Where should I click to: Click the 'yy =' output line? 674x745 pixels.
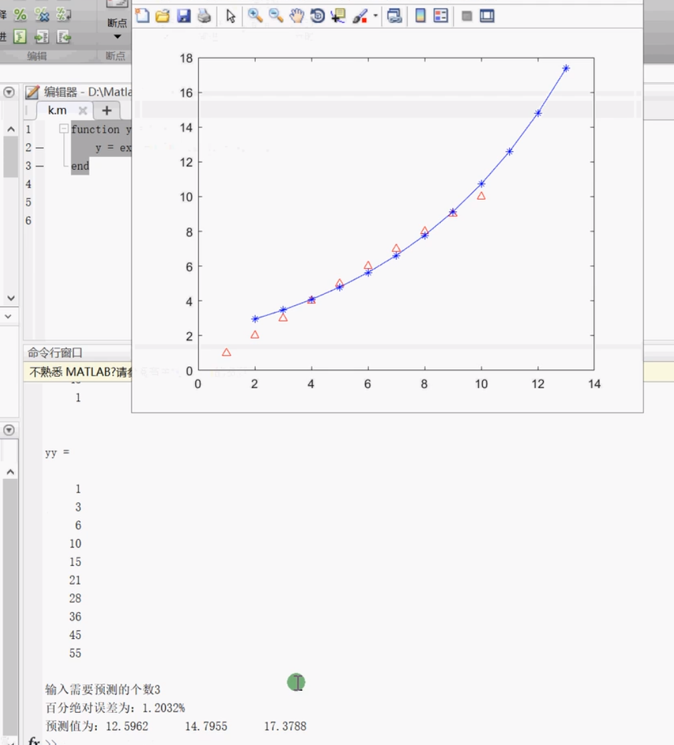pos(57,452)
